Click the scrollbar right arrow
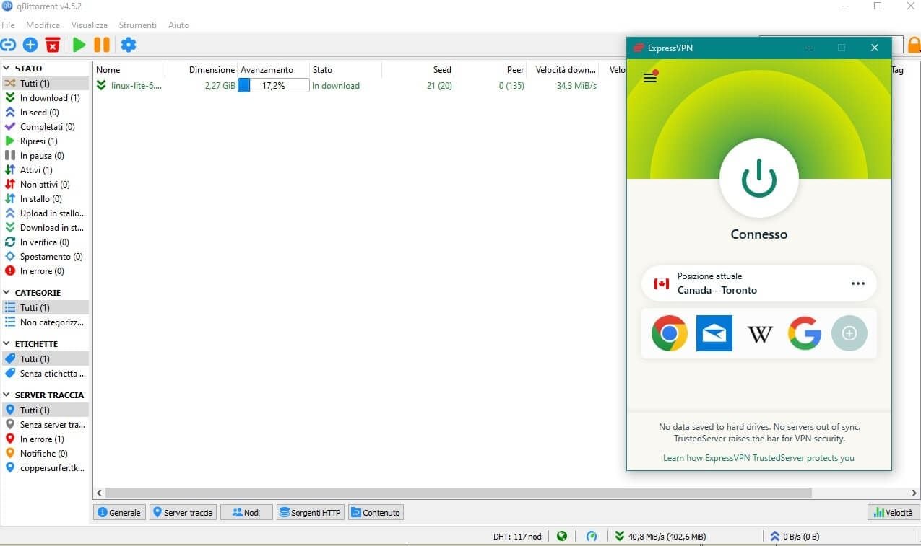 click(914, 493)
